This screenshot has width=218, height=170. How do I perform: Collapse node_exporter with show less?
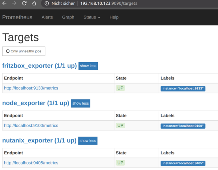tap(81, 104)
